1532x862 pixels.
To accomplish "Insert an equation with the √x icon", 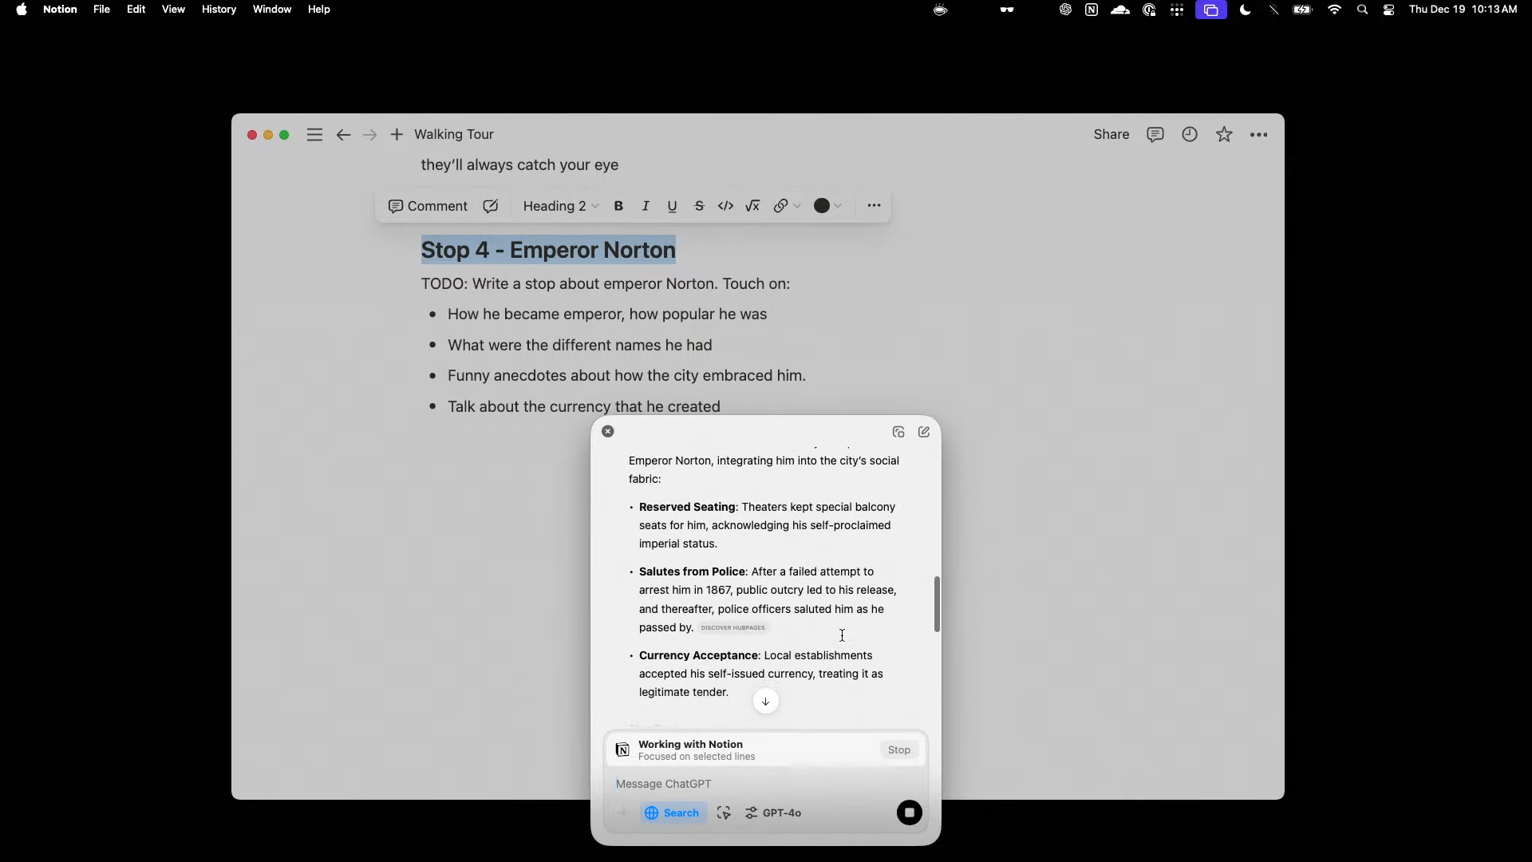I will pyautogui.click(x=752, y=206).
